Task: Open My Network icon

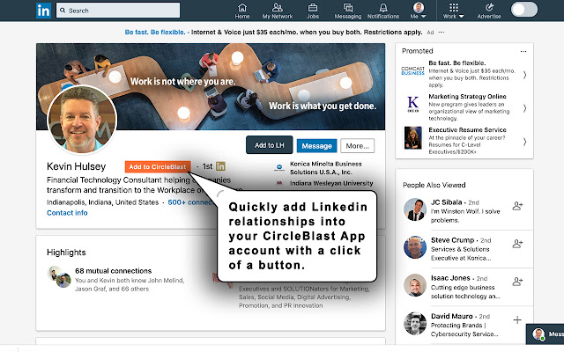Action: click(278, 11)
